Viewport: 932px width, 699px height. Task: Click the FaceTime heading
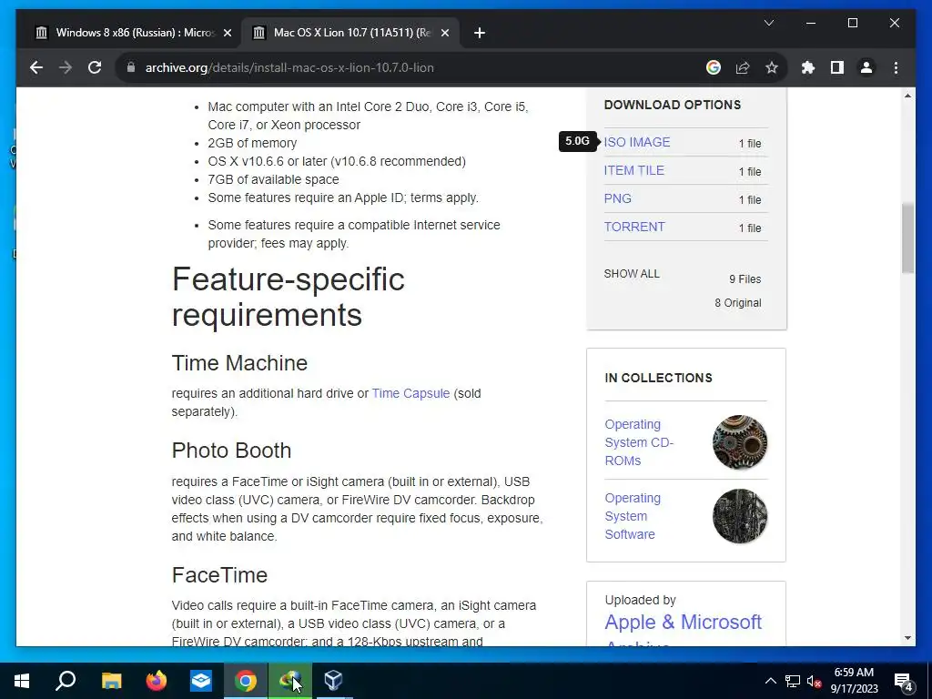pyautogui.click(x=219, y=575)
